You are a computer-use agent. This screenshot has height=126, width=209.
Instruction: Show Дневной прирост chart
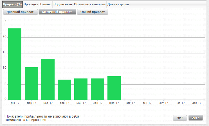20,12
